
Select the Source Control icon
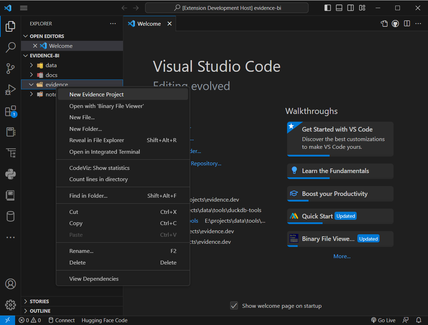(x=11, y=69)
